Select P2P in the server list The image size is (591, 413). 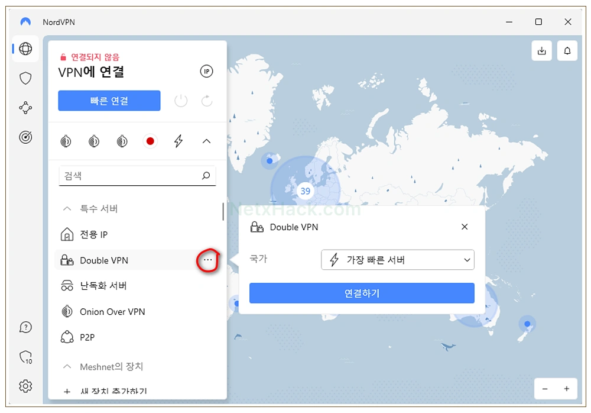(x=136, y=337)
